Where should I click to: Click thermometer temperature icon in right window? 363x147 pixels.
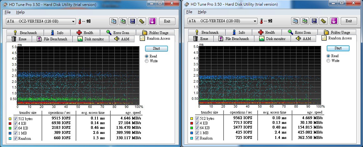pyautogui.click(x=262, y=21)
